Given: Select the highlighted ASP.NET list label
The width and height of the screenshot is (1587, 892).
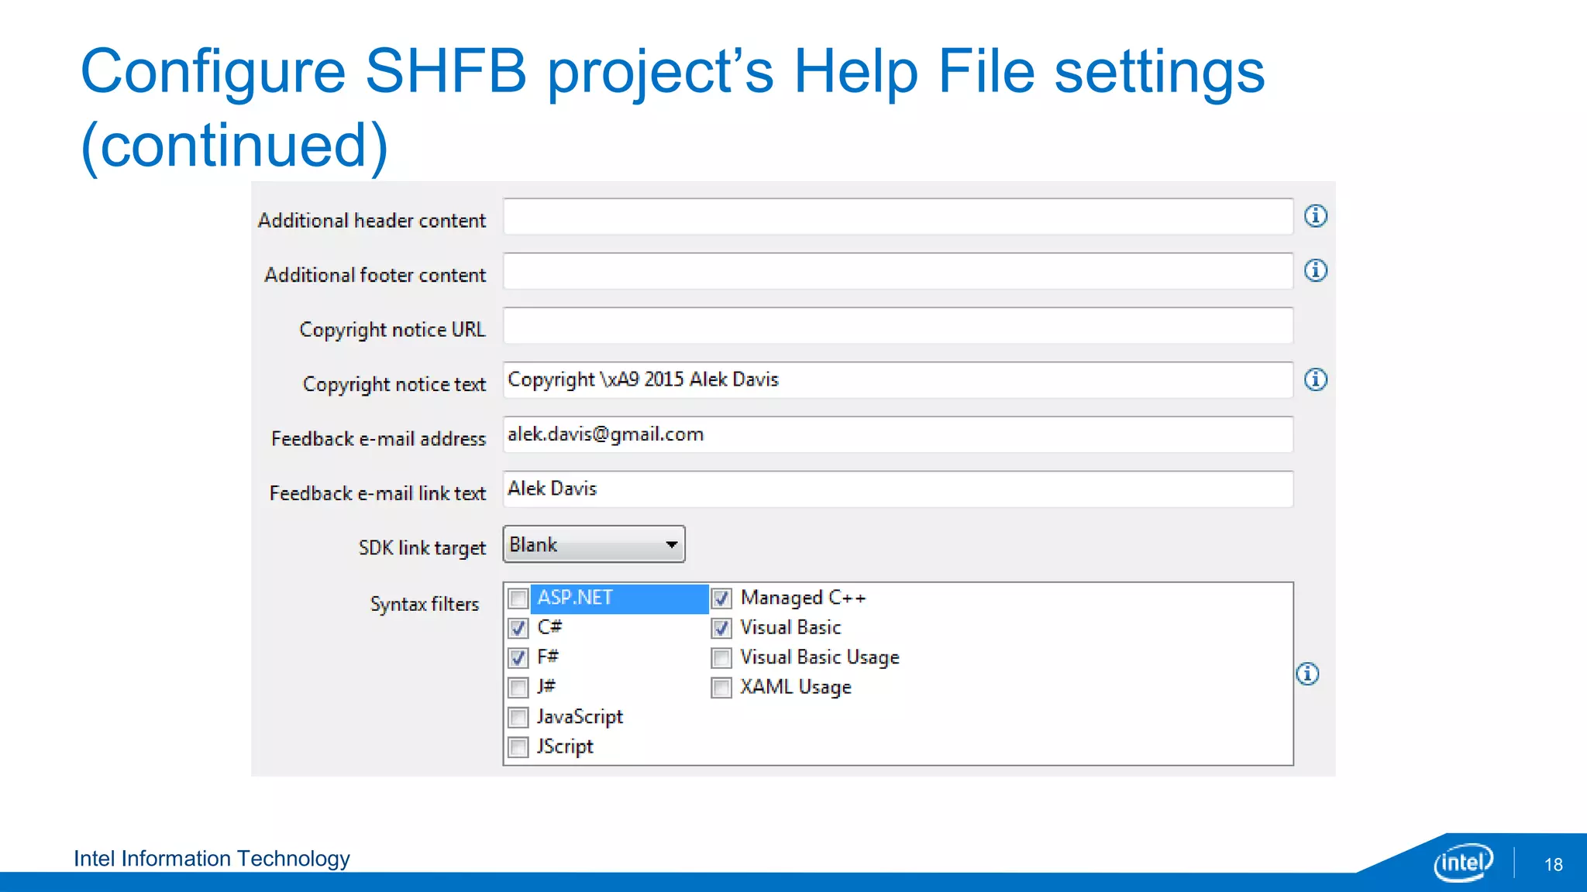Looking at the screenshot, I should click(619, 599).
